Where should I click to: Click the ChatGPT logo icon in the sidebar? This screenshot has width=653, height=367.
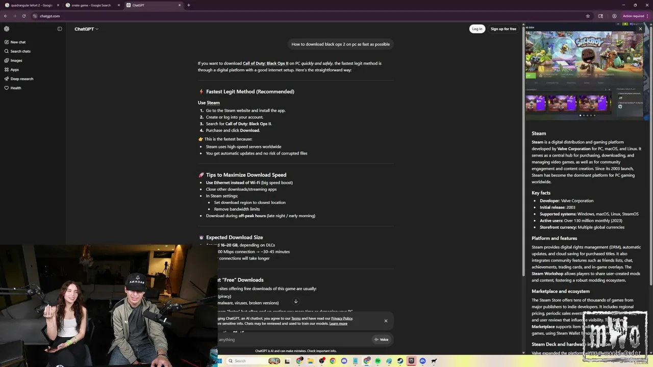[x=7, y=29]
